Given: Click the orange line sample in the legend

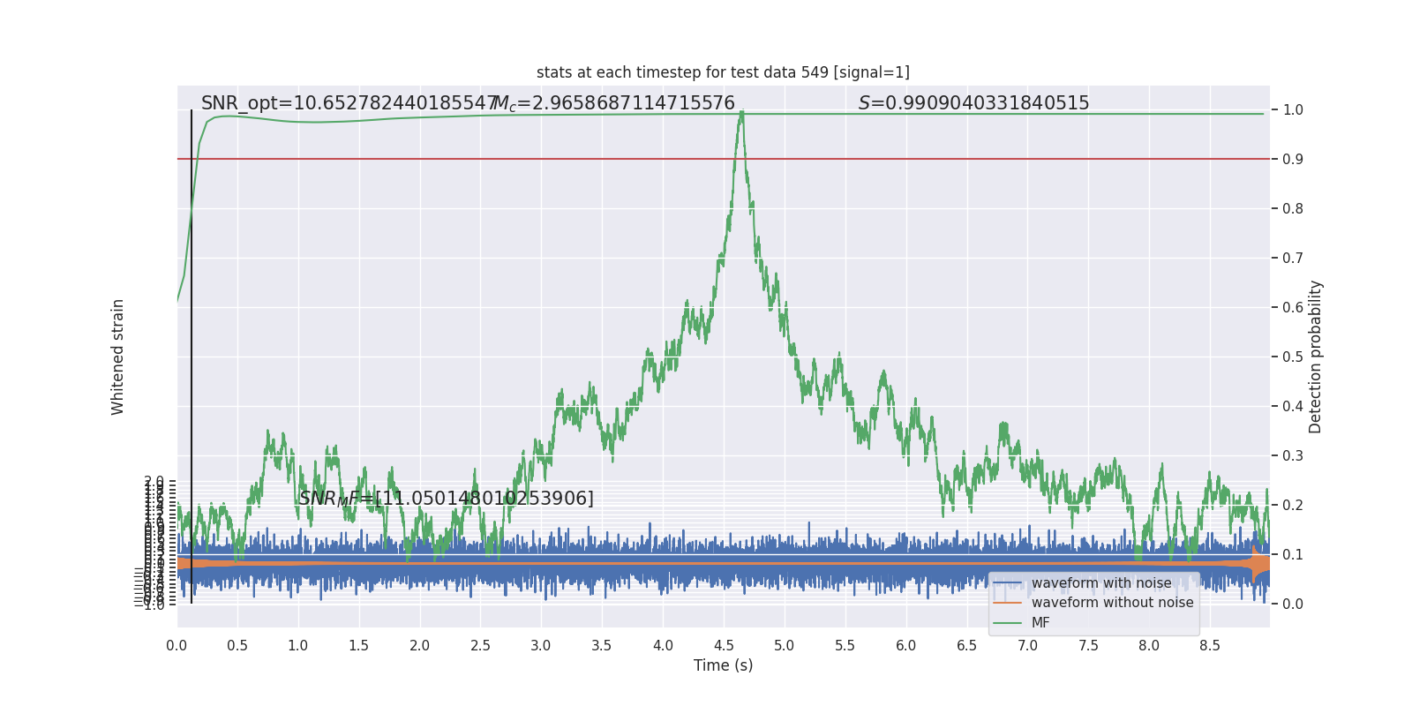Looking at the screenshot, I should coord(1007,603).
